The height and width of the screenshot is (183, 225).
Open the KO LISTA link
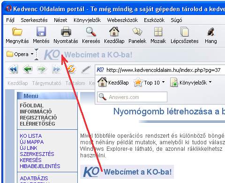pos(31,136)
